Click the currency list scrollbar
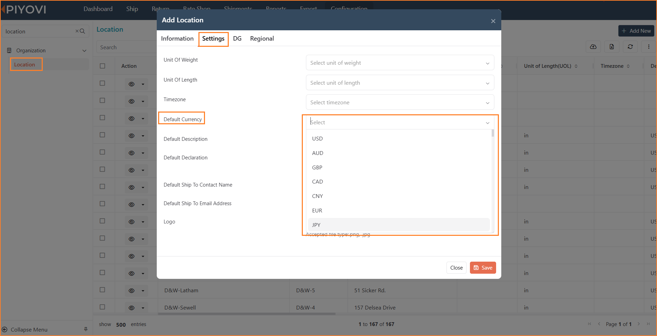Screen dimensions: 657x336 point(493,133)
